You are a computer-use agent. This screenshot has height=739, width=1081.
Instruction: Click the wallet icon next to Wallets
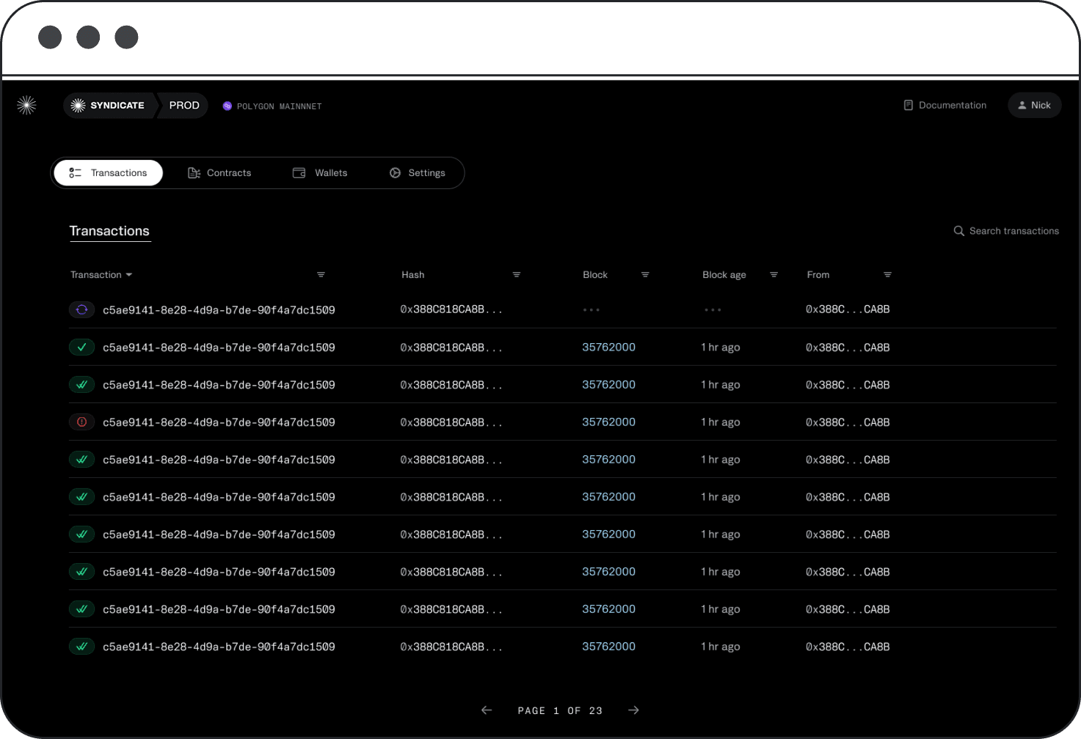(299, 172)
